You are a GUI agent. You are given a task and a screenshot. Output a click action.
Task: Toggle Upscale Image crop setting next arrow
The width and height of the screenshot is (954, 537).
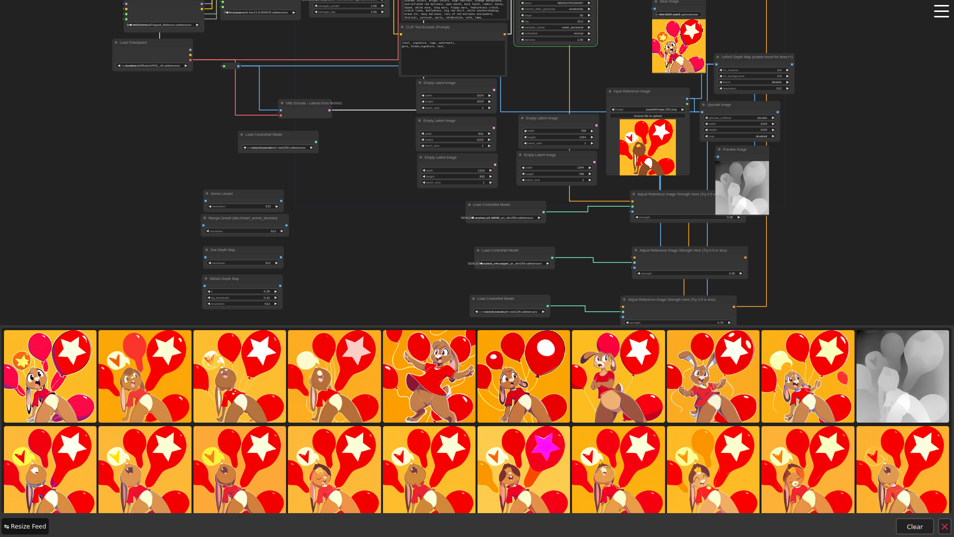click(x=773, y=136)
